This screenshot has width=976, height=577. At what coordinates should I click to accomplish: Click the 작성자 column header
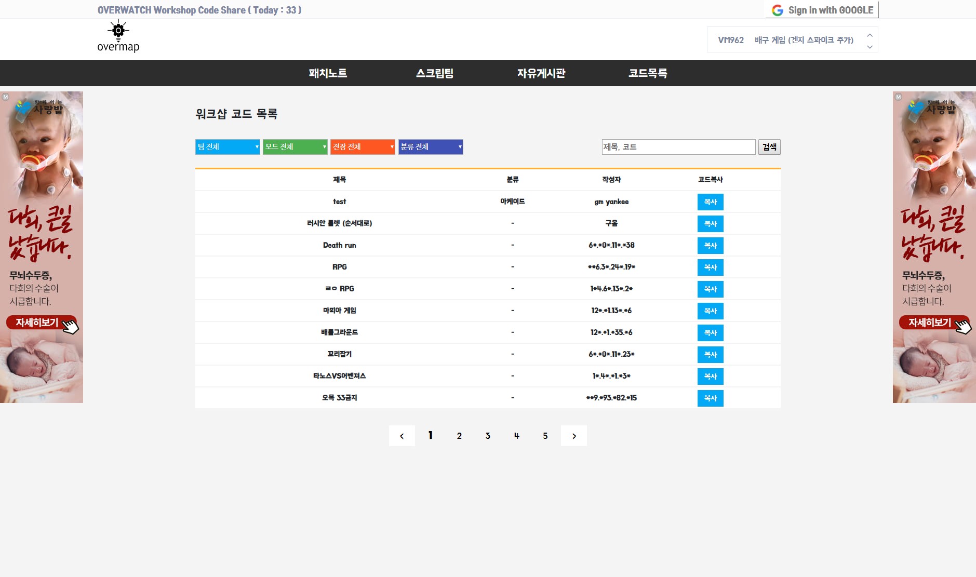611,180
